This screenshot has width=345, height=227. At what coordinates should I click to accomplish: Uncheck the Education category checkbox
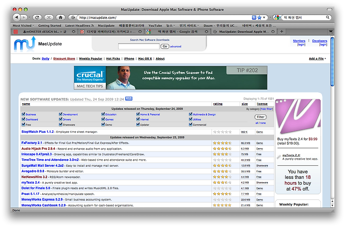tap(103, 114)
